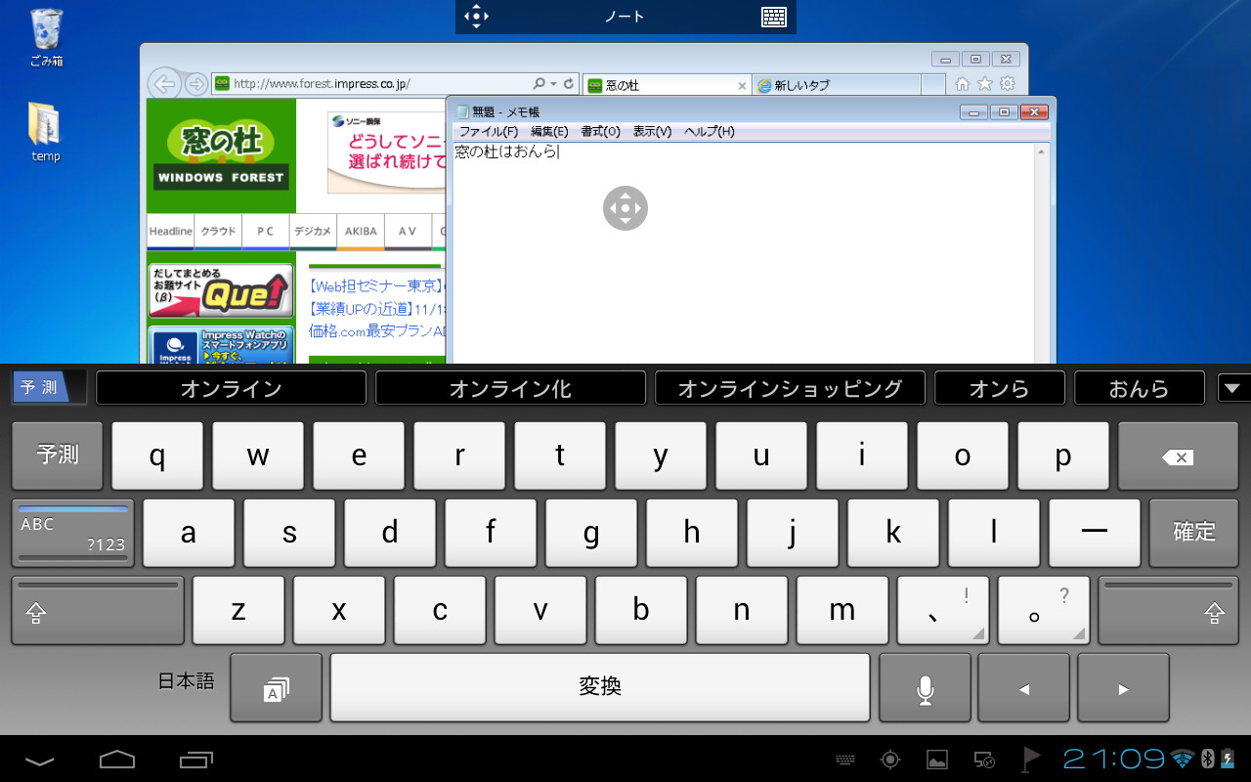This screenshot has height=782, width=1251.
Task: Open the pan control in the session top bar
Action: [475, 16]
